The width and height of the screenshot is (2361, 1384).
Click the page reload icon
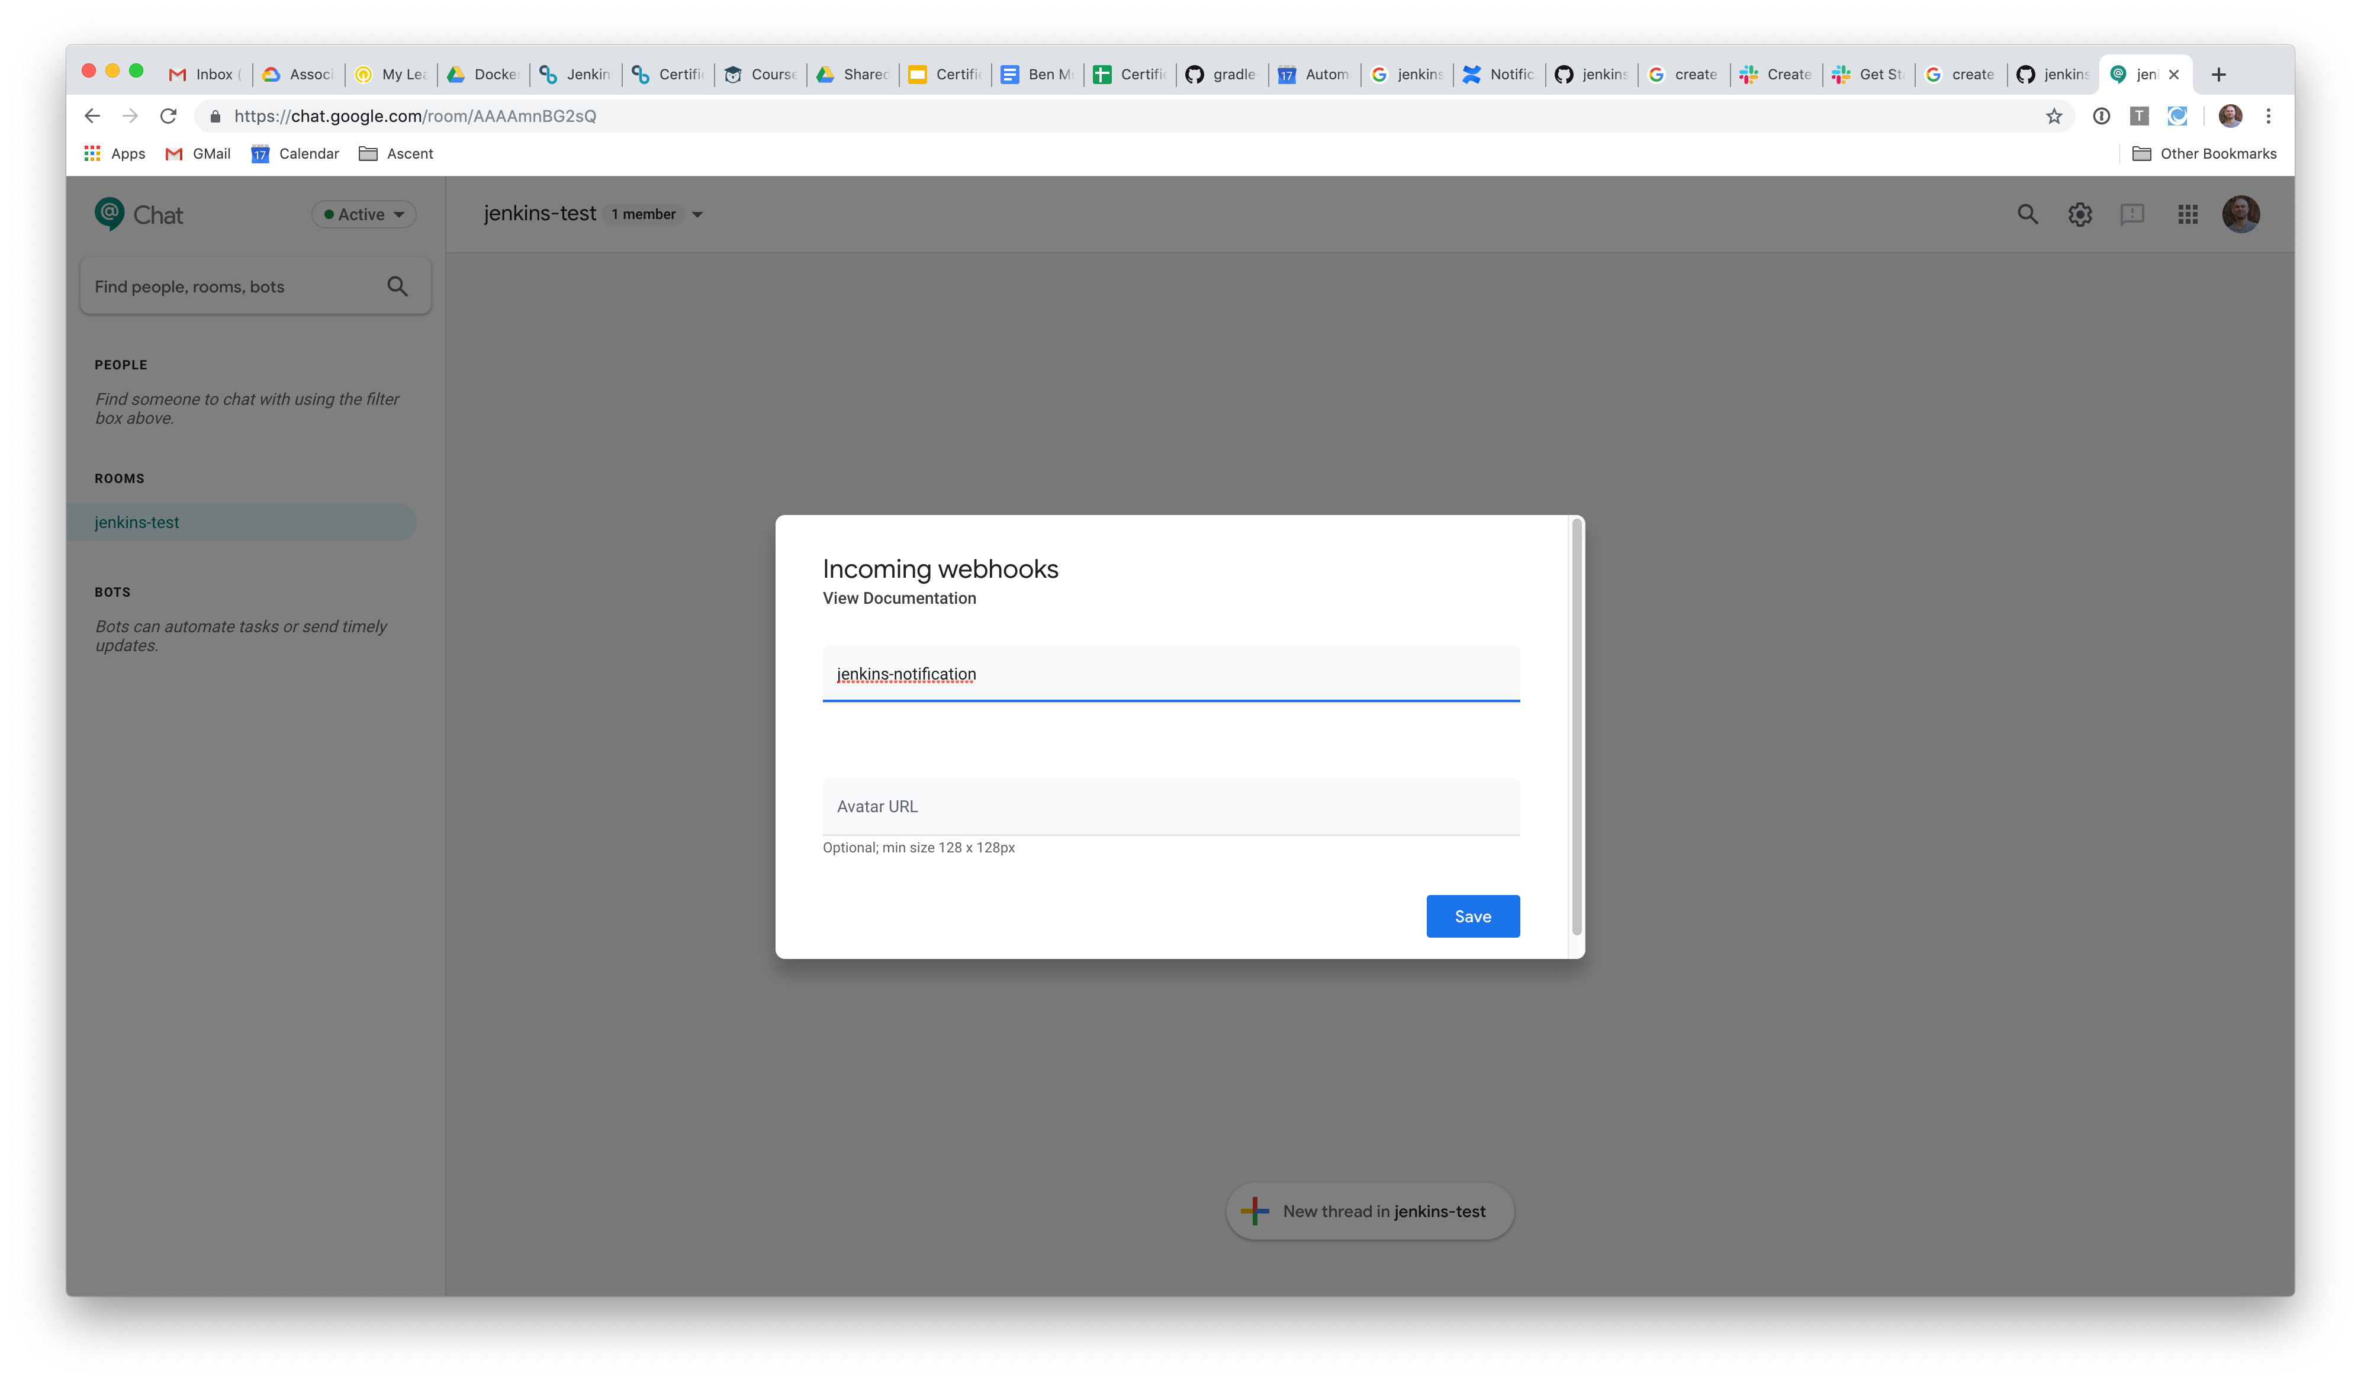coord(169,115)
